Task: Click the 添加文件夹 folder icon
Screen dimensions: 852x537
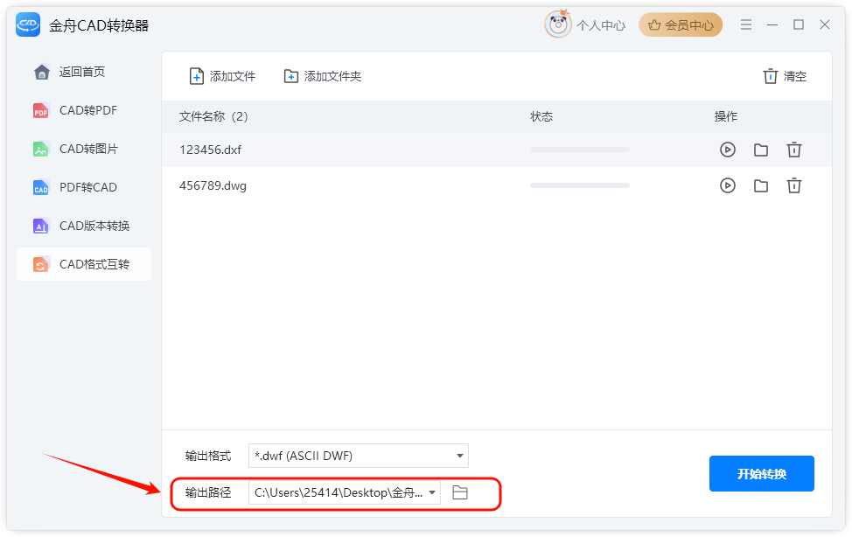Action: (291, 77)
